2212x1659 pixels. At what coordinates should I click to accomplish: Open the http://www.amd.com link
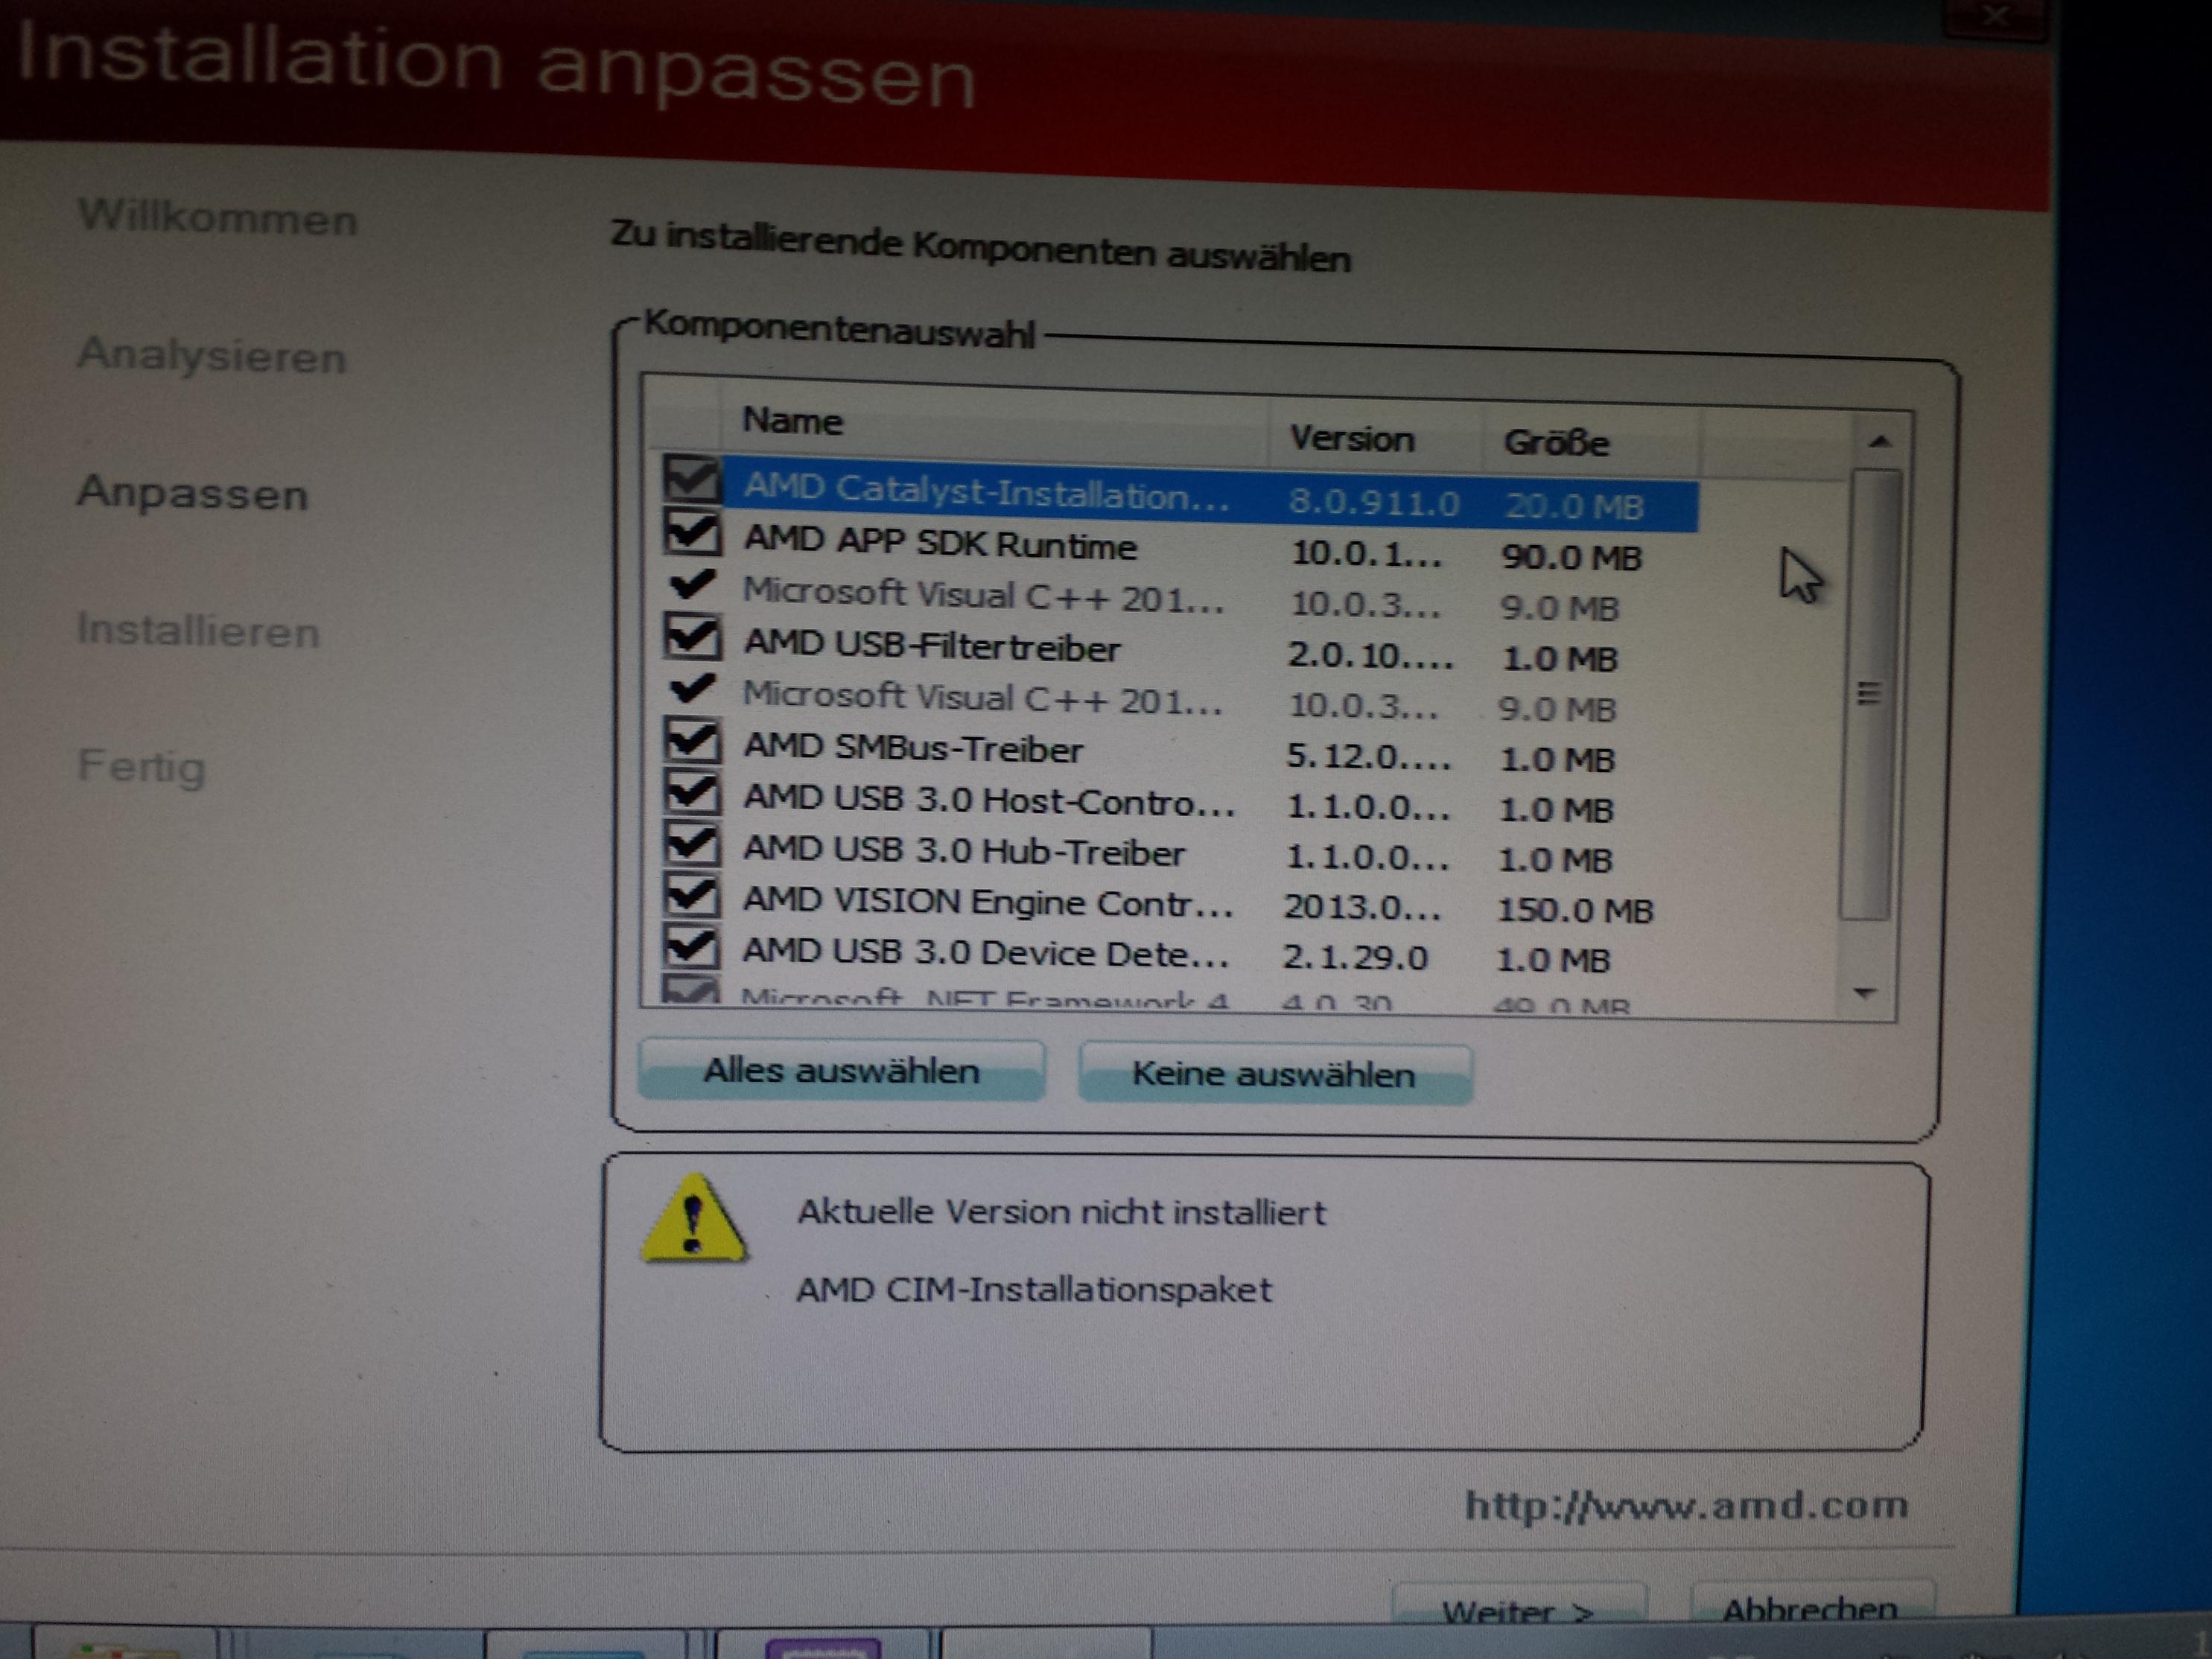1686,1505
